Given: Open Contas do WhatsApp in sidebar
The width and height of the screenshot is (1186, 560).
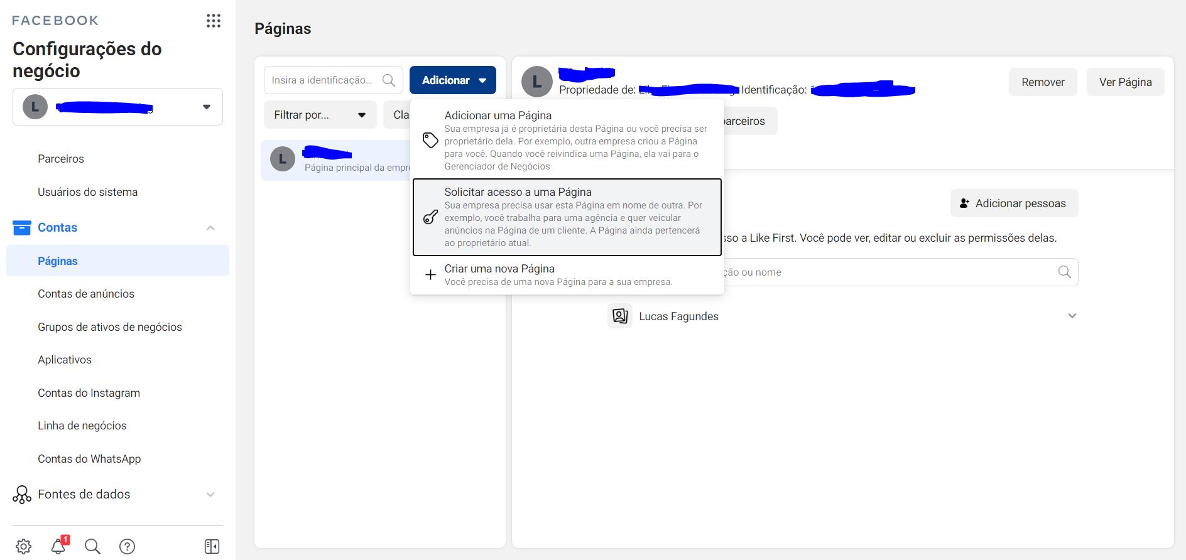Looking at the screenshot, I should [89, 459].
